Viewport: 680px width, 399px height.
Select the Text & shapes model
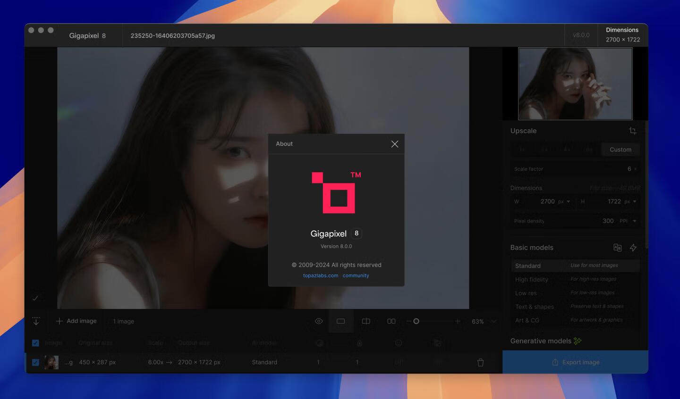(x=575, y=307)
